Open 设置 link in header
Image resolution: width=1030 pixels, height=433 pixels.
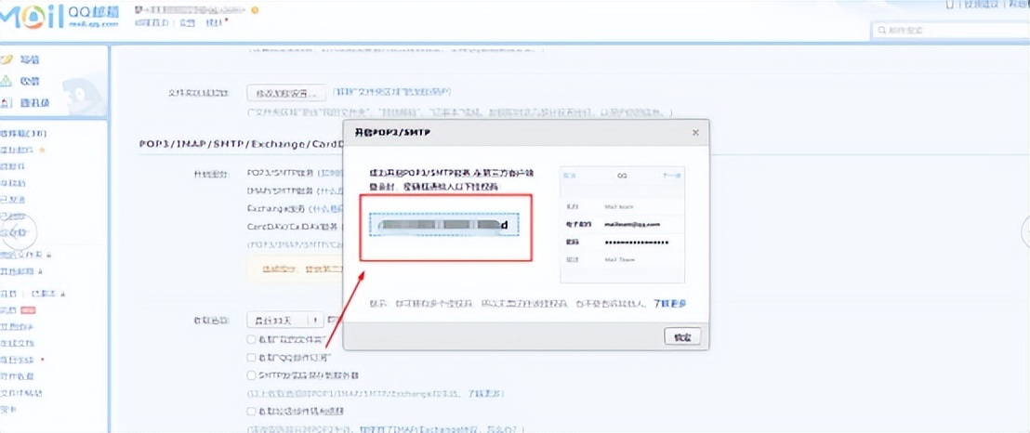tap(188, 23)
